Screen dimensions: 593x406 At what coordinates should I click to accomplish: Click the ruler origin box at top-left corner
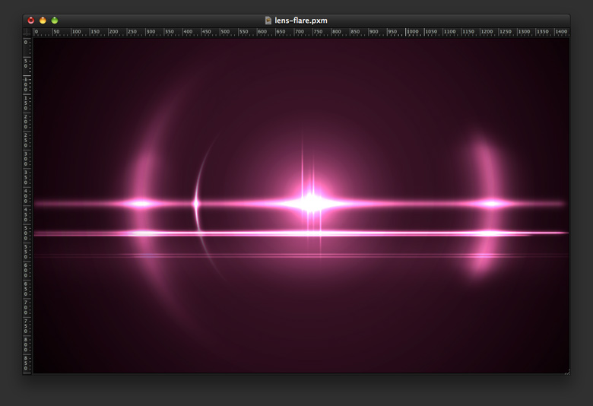point(27,32)
